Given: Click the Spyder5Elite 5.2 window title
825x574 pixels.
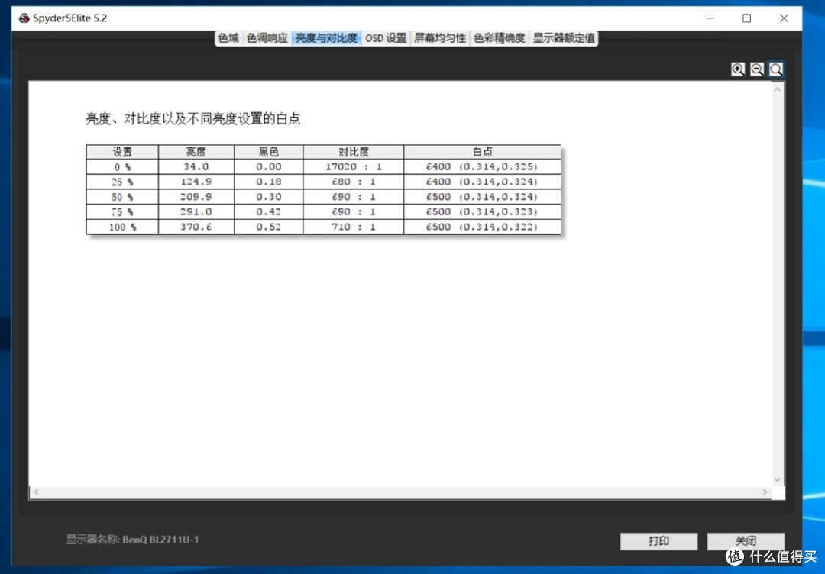Looking at the screenshot, I should (x=70, y=18).
